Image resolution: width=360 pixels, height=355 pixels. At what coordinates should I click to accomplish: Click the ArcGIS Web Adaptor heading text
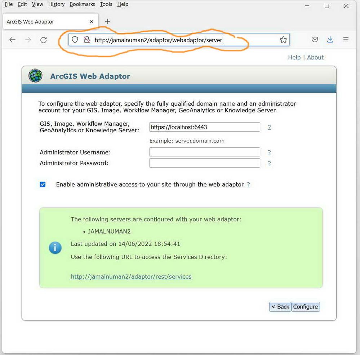[x=90, y=76]
